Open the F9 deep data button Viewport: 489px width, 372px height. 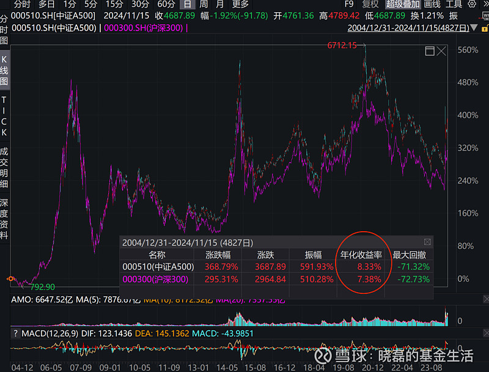pyautogui.click(x=349, y=4)
